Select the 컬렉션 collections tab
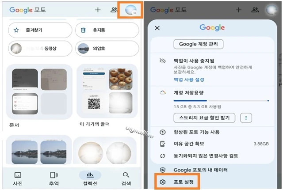This screenshot has width=283, height=190. coord(90,179)
